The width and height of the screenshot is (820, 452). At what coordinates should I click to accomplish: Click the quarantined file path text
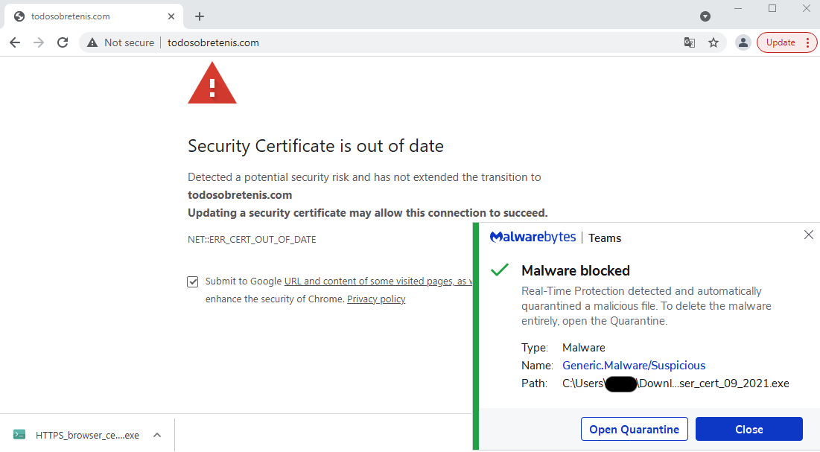point(676,383)
